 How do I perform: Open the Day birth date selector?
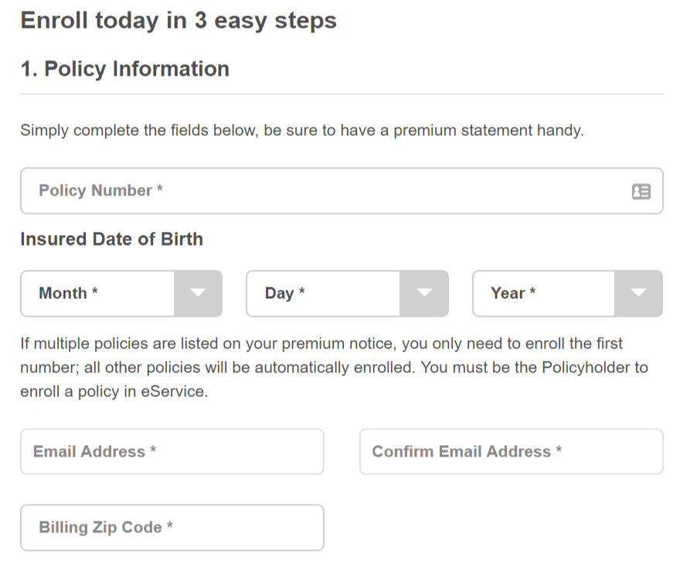[348, 294]
